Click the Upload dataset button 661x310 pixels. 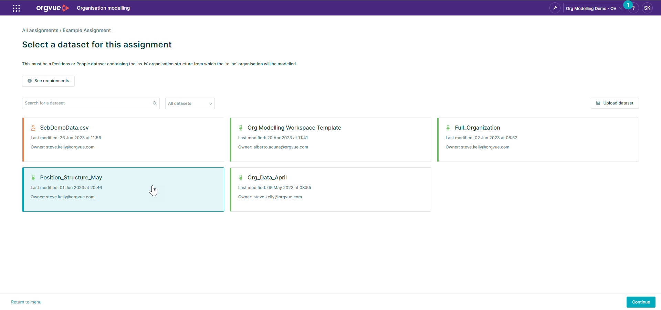pos(615,103)
